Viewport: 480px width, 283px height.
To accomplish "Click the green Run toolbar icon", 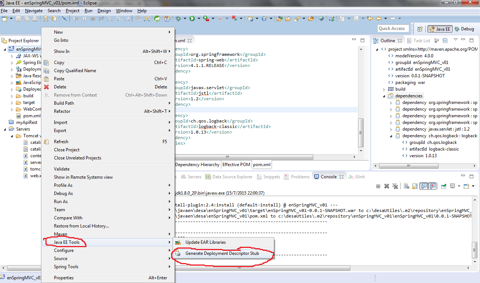I will 192,18.
